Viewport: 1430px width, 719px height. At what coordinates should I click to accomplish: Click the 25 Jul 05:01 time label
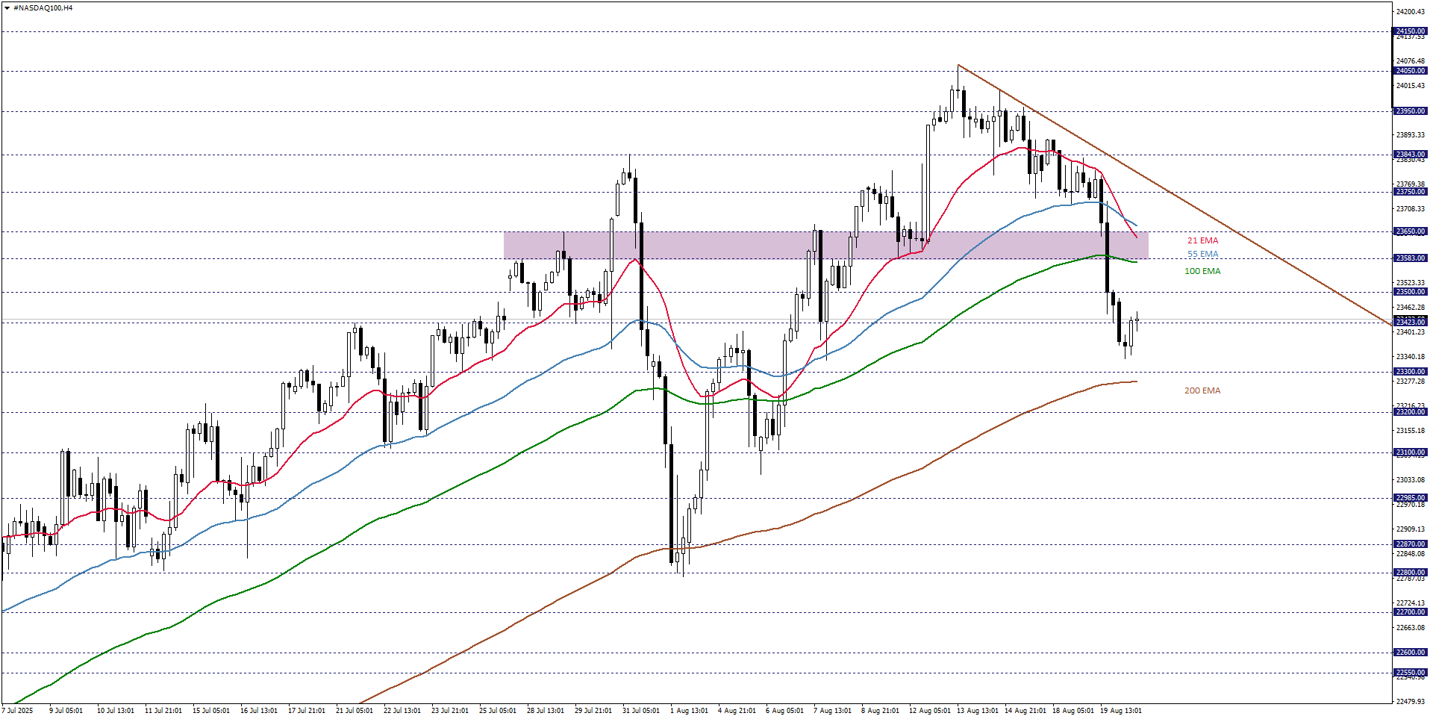tap(497, 711)
